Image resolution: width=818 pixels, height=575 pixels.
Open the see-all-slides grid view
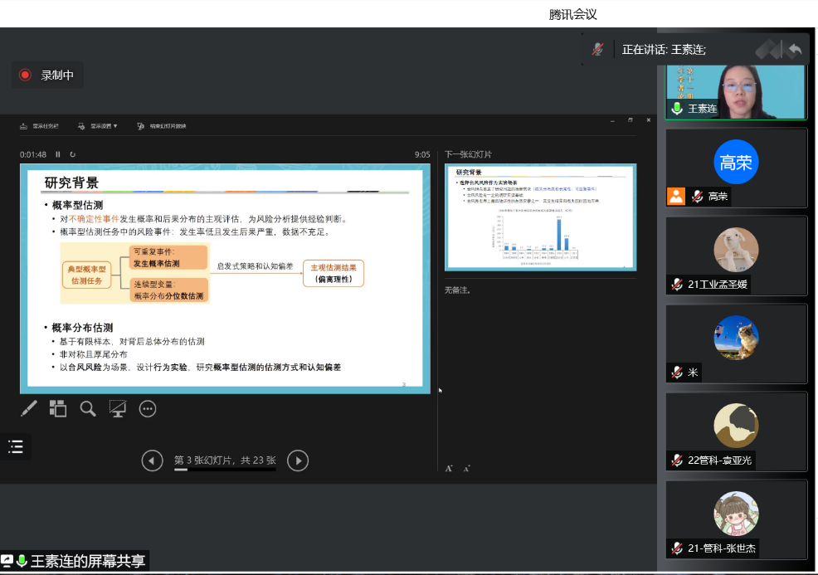(57, 408)
